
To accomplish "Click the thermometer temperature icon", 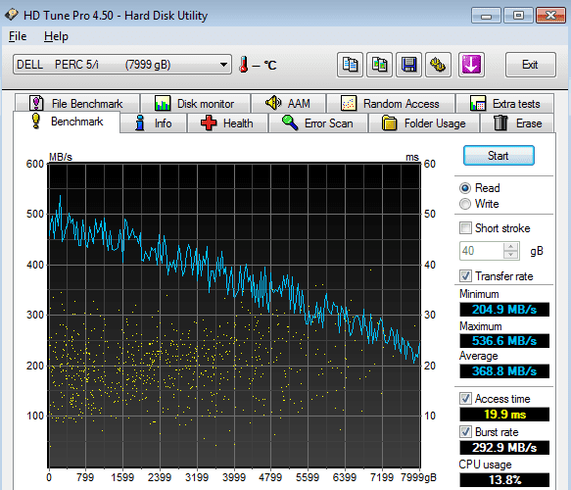I will click(243, 65).
